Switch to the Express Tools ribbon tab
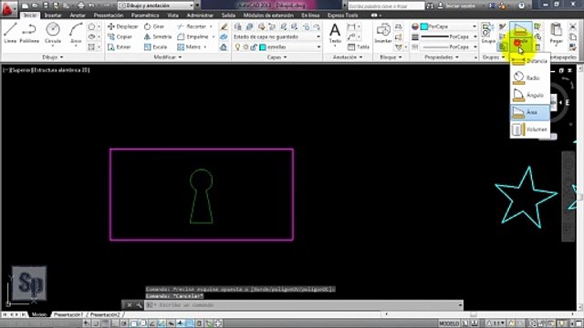This screenshot has width=584, height=328. click(343, 15)
